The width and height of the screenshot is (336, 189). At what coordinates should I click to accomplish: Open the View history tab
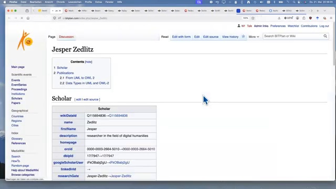point(230,37)
